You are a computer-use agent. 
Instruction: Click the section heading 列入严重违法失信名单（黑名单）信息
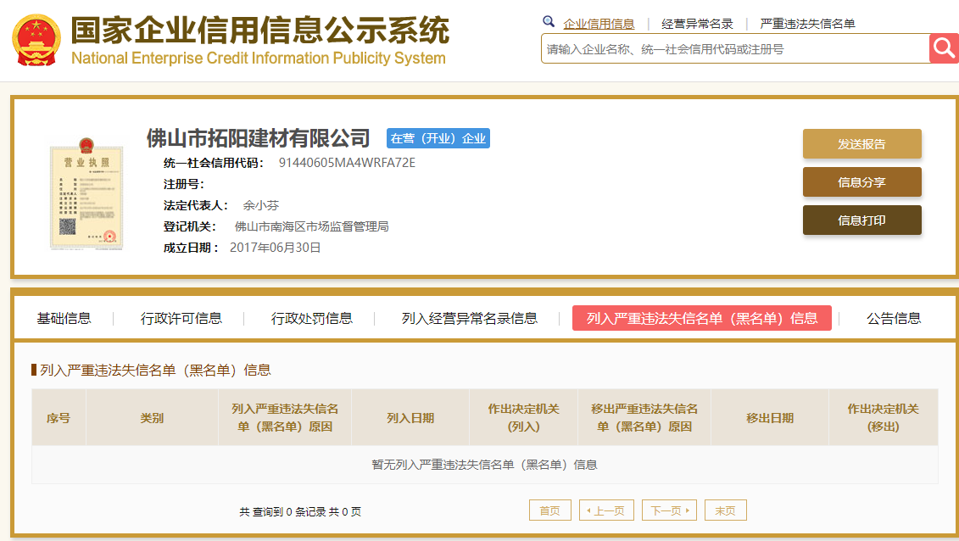155,370
